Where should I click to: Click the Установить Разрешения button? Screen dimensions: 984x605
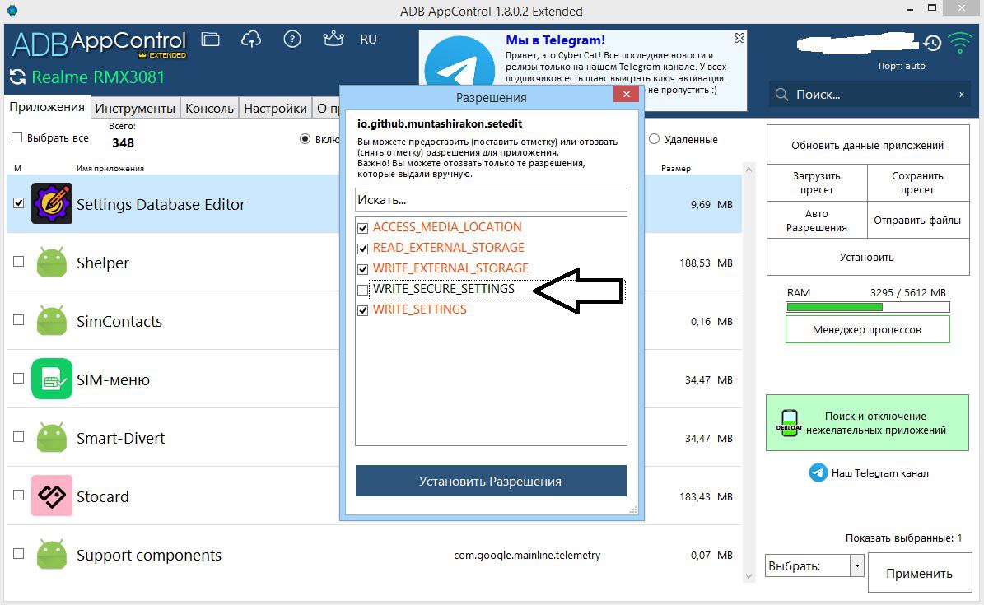point(491,481)
